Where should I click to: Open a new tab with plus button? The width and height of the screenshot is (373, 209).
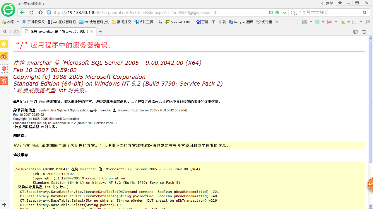pos(100,31)
